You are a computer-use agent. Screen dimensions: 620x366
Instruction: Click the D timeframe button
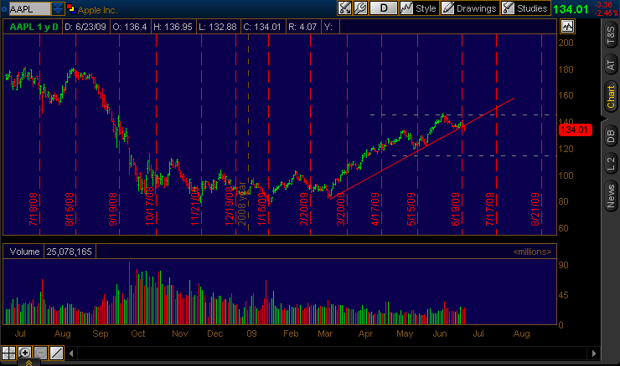pos(383,8)
